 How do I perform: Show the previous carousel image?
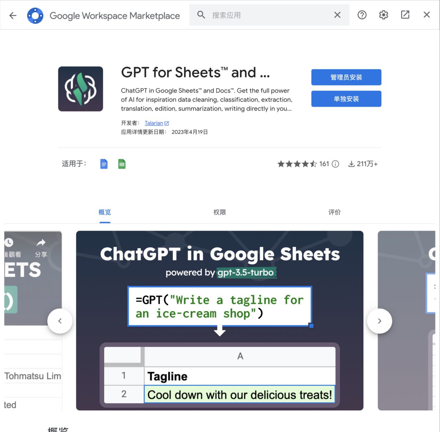click(x=60, y=321)
